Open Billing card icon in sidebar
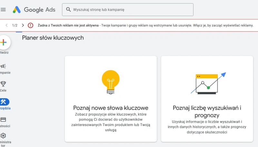Screen dimensions: 258x147 pyautogui.click(x=3, y=120)
